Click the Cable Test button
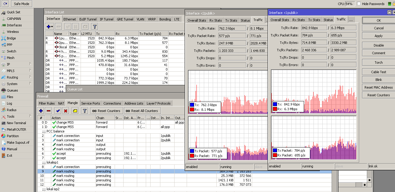Image resolution: width=395 pixels, height=192 pixels. [378, 72]
